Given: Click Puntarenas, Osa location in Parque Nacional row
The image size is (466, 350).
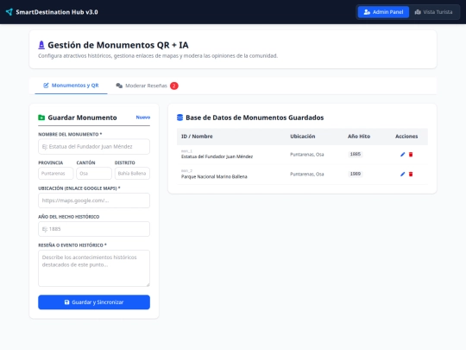Looking at the screenshot, I should [307, 174].
